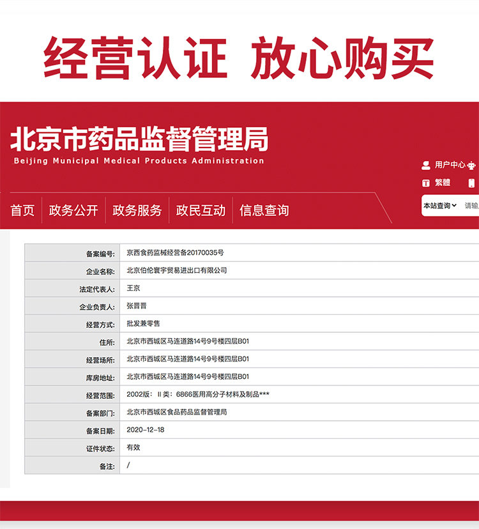The height and width of the screenshot is (529, 479).
Task: Open the 信息查询 menu
Action: click(x=264, y=210)
